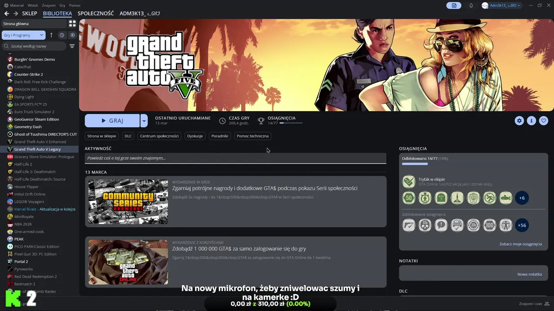Open the Adm3k13 account dropdown
The image size is (554, 311).
pos(501,5)
